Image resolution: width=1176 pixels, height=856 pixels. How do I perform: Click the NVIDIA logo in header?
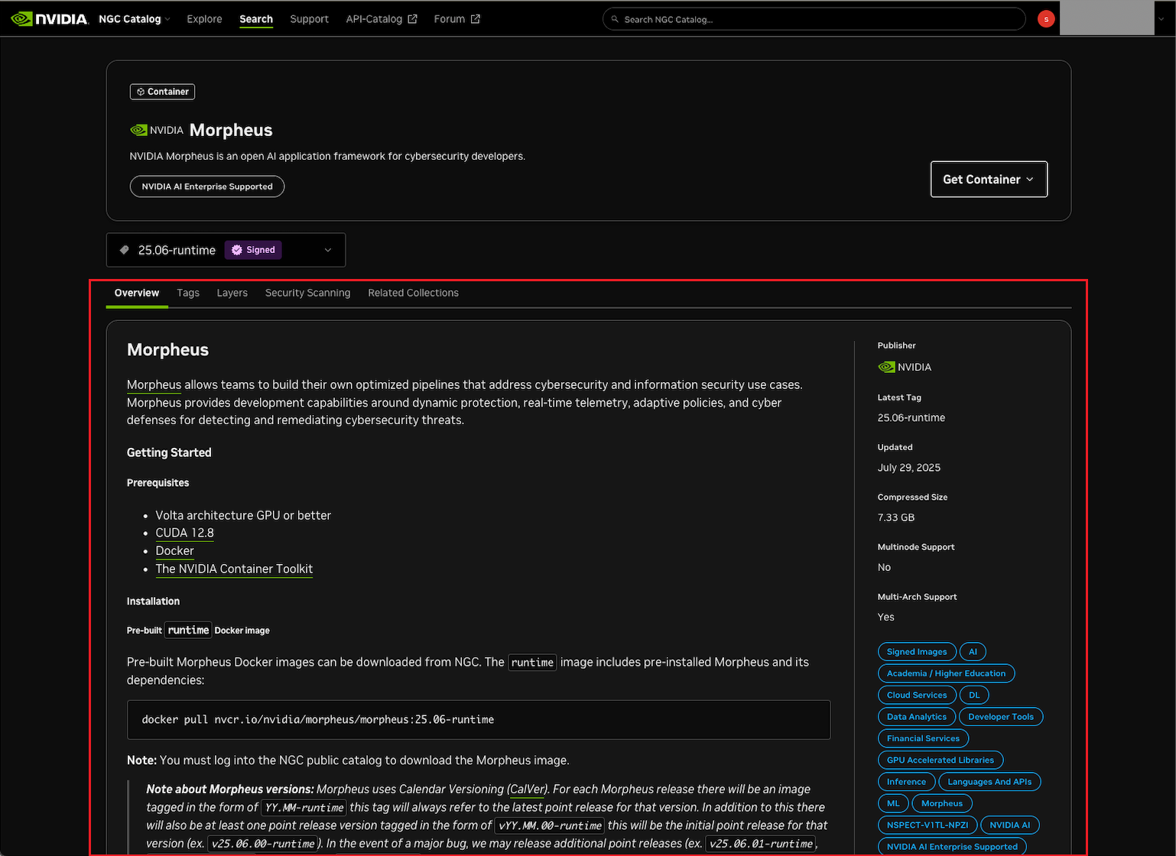point(50,19)
